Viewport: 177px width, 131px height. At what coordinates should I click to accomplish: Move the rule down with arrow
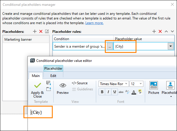(x=172, y=31)
